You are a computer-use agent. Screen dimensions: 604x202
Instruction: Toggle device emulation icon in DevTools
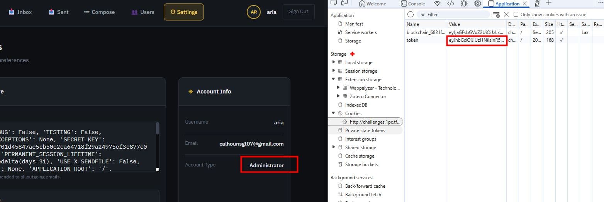(345, 3)
